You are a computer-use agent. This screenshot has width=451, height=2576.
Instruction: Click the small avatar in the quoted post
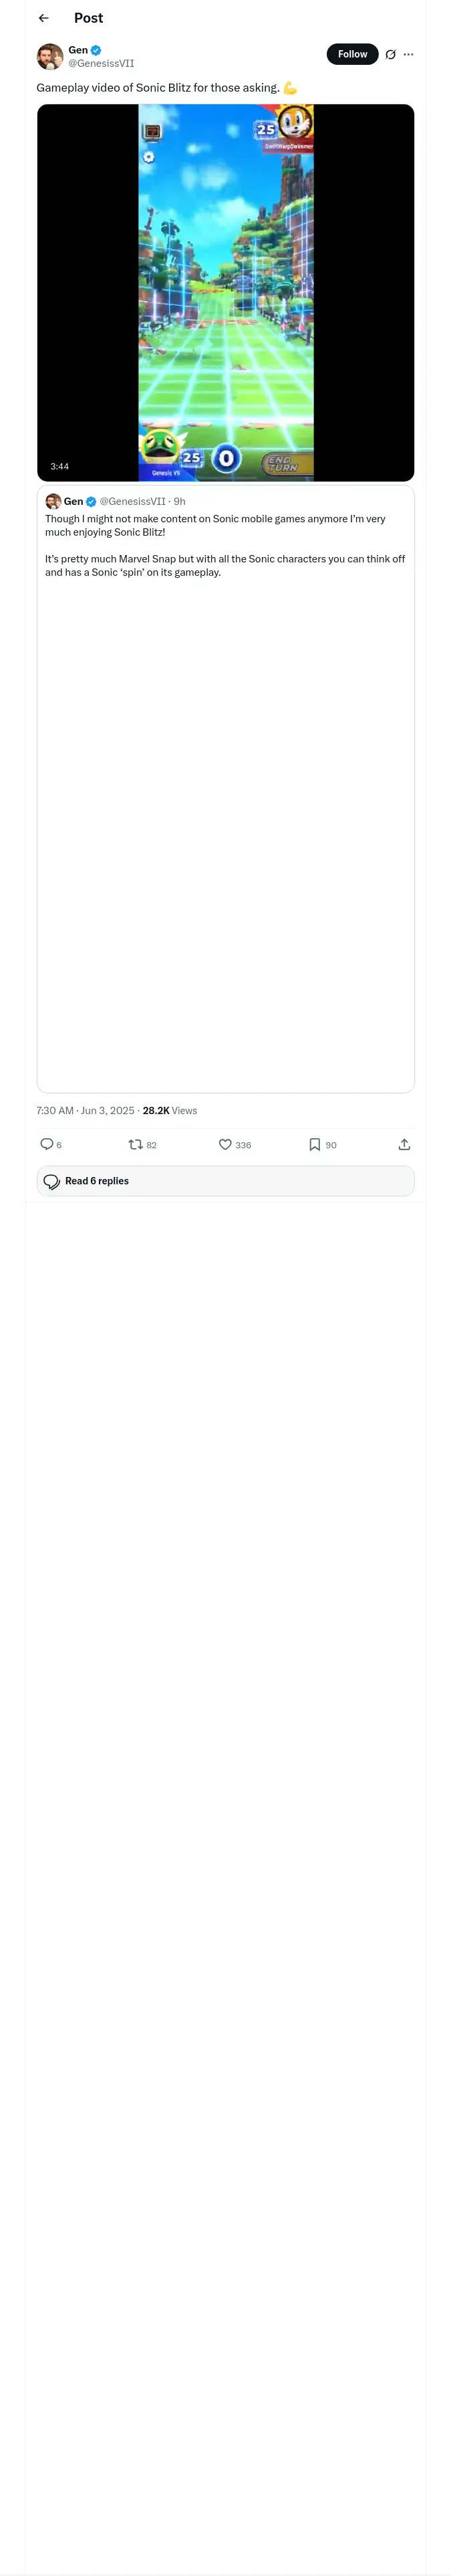[53, 501]
